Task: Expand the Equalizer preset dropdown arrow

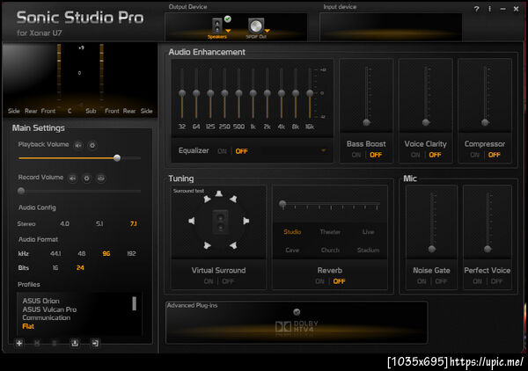Action: click(323, 150)
